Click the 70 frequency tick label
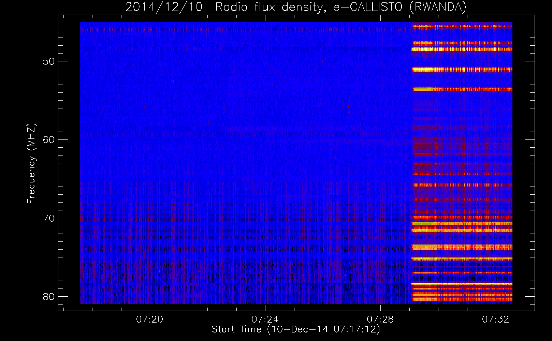The height and width of the screenshot is (341, 552). [x=49, y=218]
